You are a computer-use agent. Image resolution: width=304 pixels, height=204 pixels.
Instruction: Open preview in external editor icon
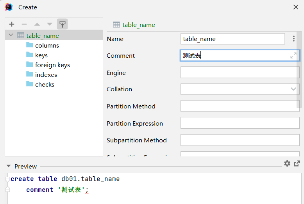point(297,164)
